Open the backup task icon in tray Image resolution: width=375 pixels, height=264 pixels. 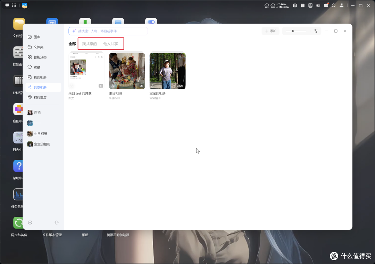pyautogui.click(x=295, y=6)
